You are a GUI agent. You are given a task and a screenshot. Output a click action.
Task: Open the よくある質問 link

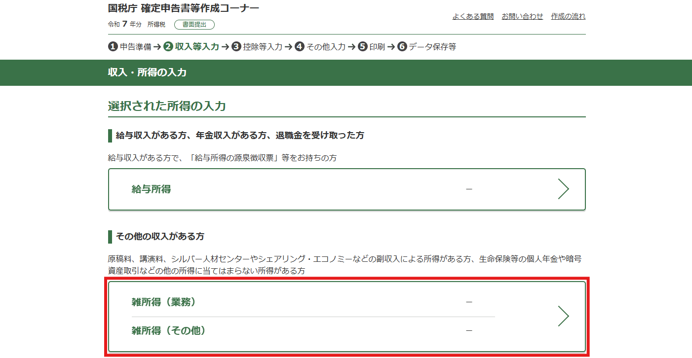coord(473,16)
